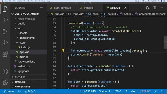The height and width of the screenshot is (94, 167).
Task: Click the default breadcrumb segment
Action: point(110,14)
